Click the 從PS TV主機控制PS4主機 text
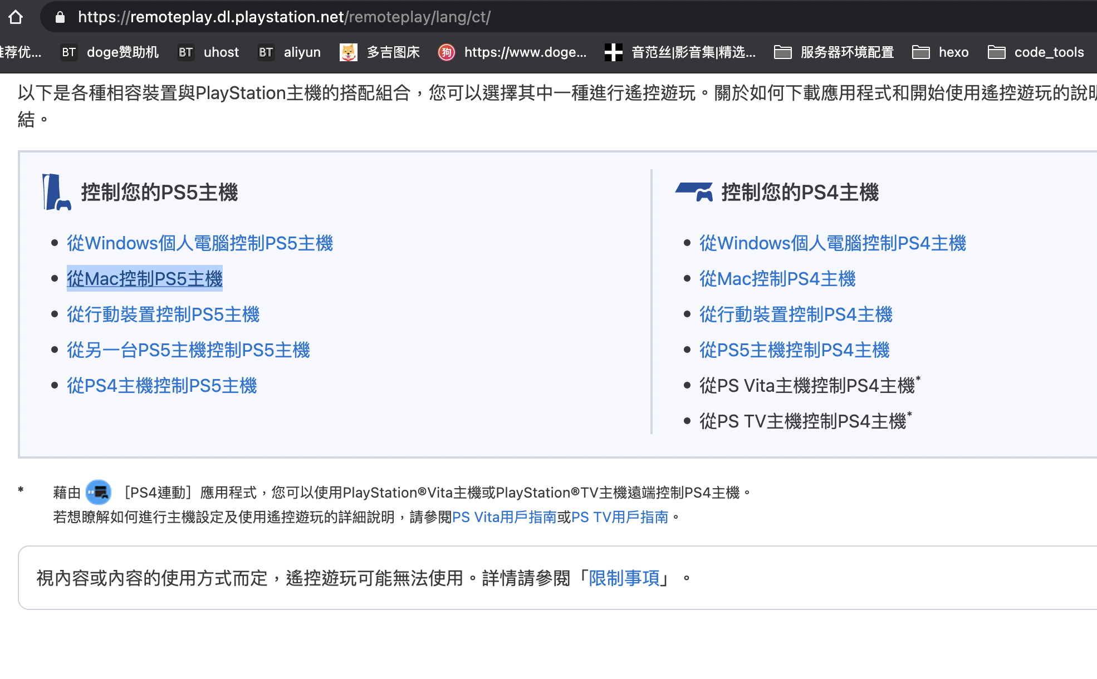 [x=803, y=421]
